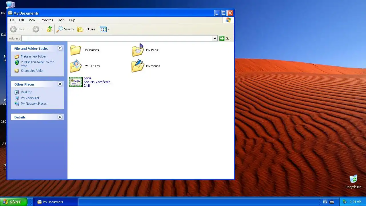Open My Computer from Other Places
This screenshot has width=366, height=206.
click(30, 98)
